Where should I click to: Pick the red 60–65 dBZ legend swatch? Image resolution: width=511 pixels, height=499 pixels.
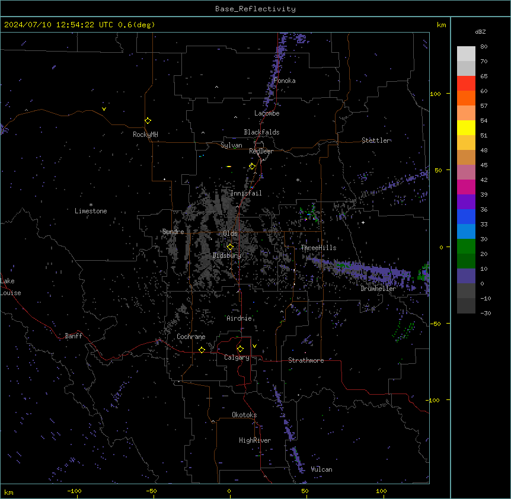point(466,83)
